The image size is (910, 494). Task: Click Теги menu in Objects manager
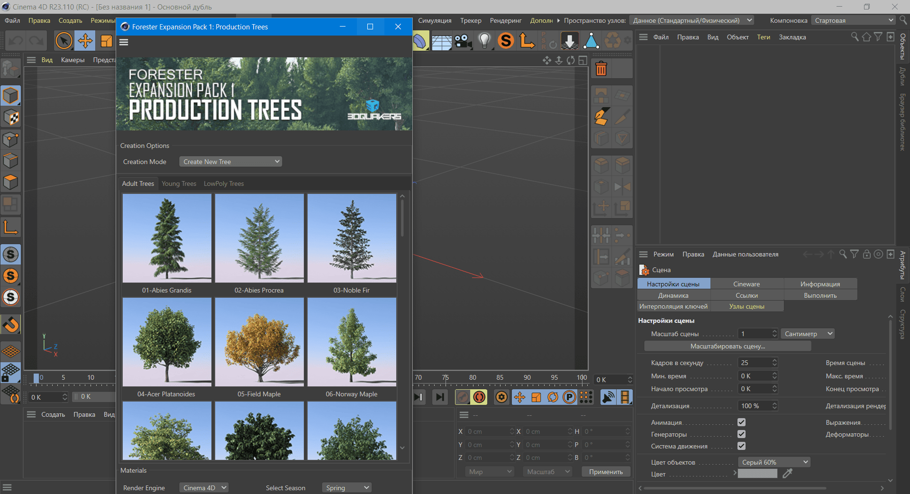coord(763,37)
